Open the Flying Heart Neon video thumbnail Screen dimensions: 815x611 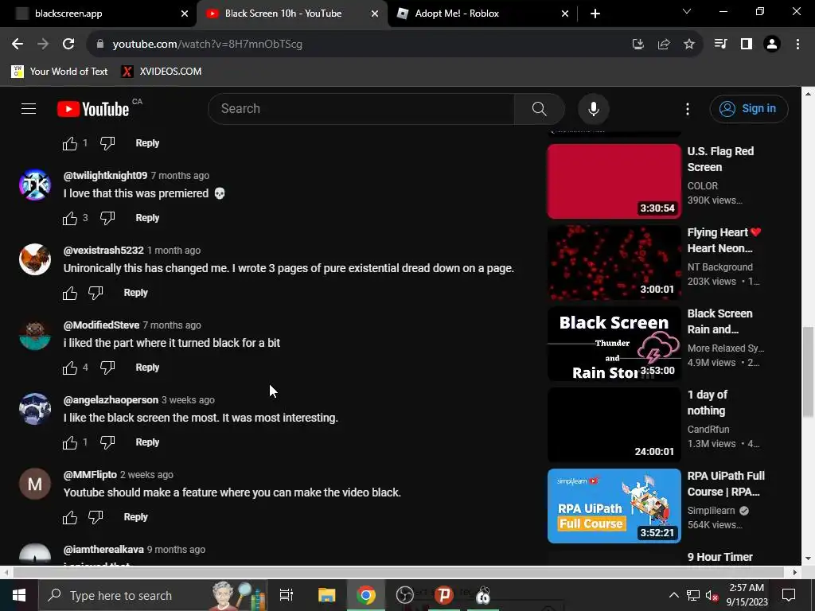(x=614, y=263)
